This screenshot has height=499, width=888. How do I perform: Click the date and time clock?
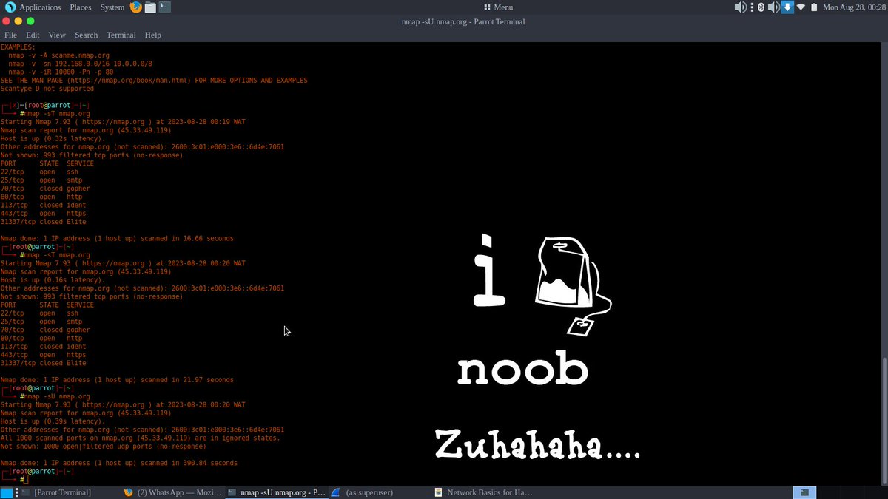(x=854, y=7)
